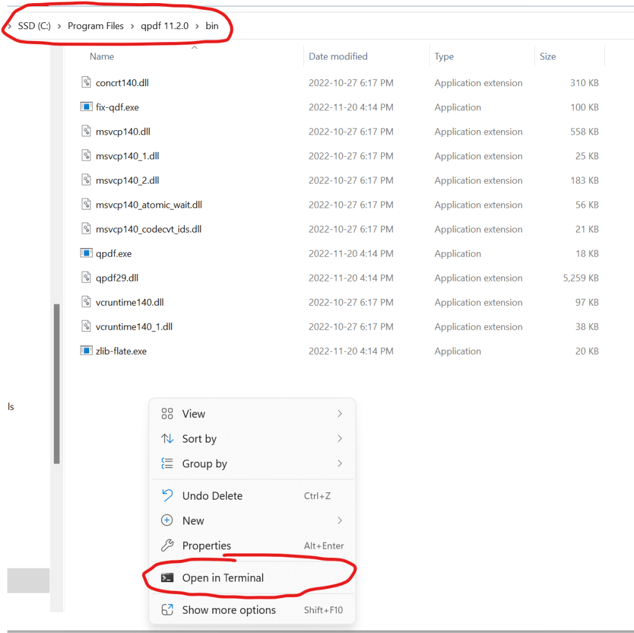Navigate to SSD (C:) breadcrumb
Screen dimensions: 634x633
point(35,26)
